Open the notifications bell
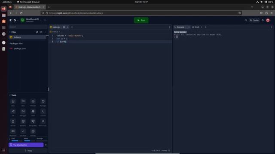 coord(263,20)
